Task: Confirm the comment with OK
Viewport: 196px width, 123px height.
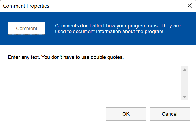Action: [126, 114]
